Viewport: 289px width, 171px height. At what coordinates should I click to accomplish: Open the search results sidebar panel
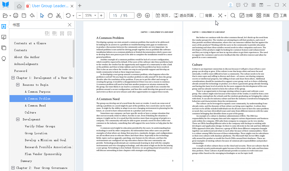pos(4,59)
